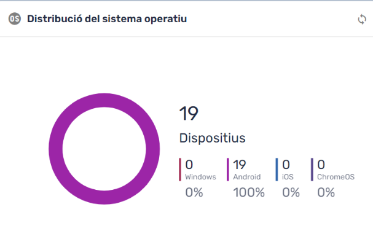Select the ChromeOS legend label
373x247 pixels.
336,177
